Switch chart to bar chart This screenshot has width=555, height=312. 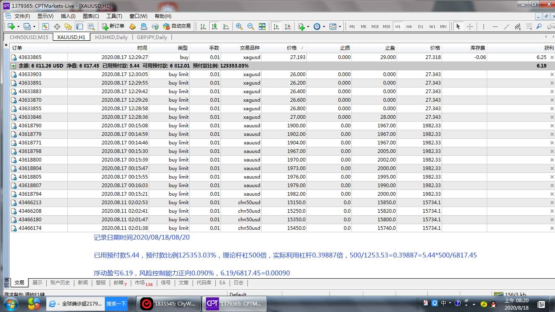click(203, 26)
